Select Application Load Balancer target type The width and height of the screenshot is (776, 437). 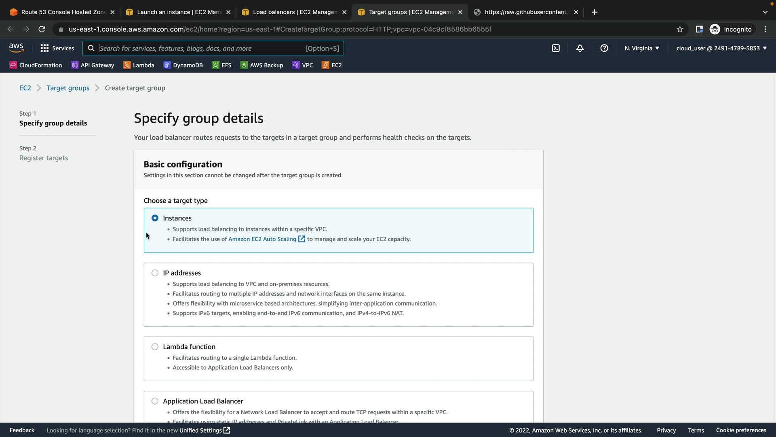click(155, 401)
